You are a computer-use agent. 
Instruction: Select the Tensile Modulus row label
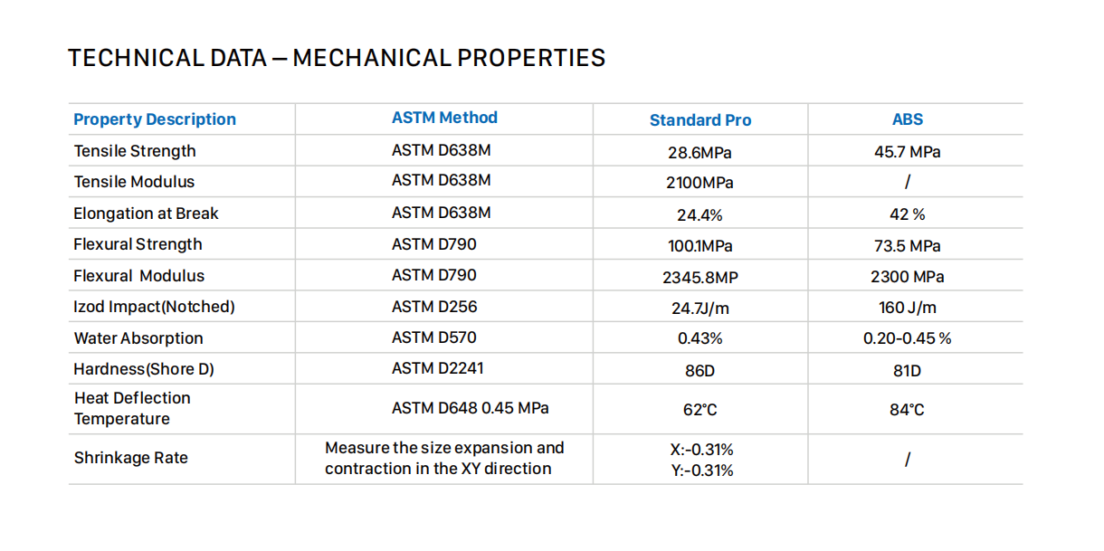(x=134, y=182)
